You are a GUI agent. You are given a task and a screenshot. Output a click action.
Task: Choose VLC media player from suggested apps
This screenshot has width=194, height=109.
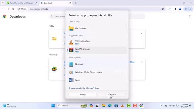point(97,42)
